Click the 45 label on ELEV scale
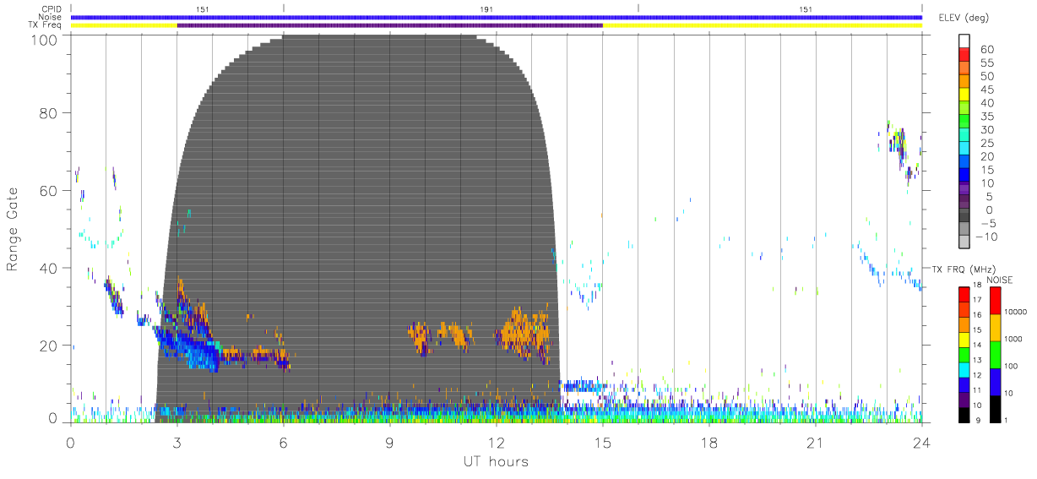This screenshot has height=479, width=1037. tap(987, 90)
